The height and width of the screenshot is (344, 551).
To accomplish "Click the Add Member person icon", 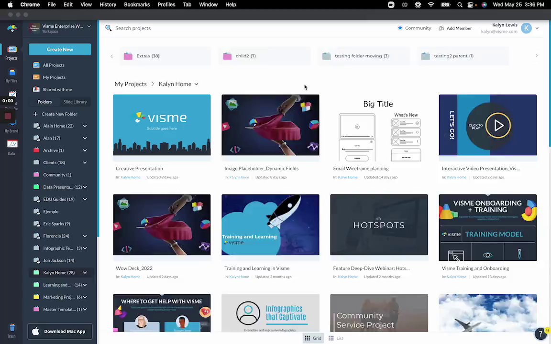I will pyautogui.click(x=441, y=28).
